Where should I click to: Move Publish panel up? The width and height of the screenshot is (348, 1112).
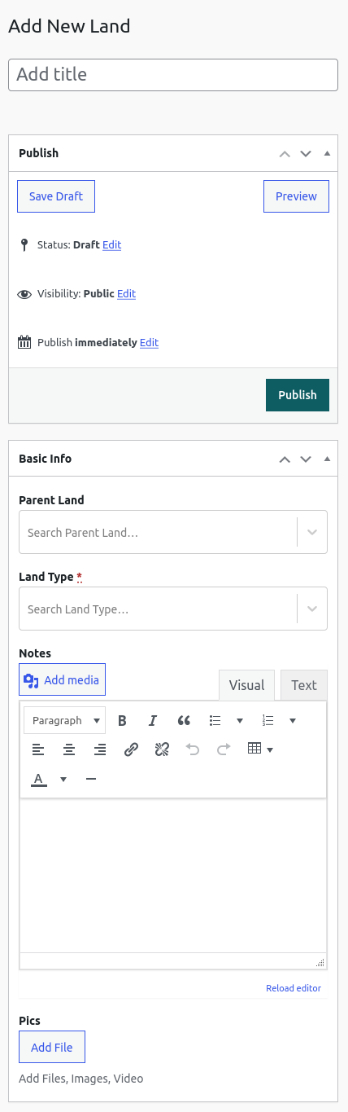(285, 153)
